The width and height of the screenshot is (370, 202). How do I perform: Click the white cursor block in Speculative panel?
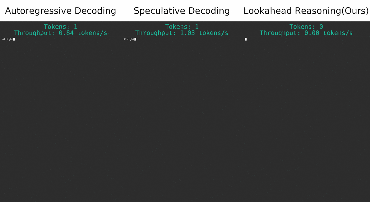click(x=135, y=39)
